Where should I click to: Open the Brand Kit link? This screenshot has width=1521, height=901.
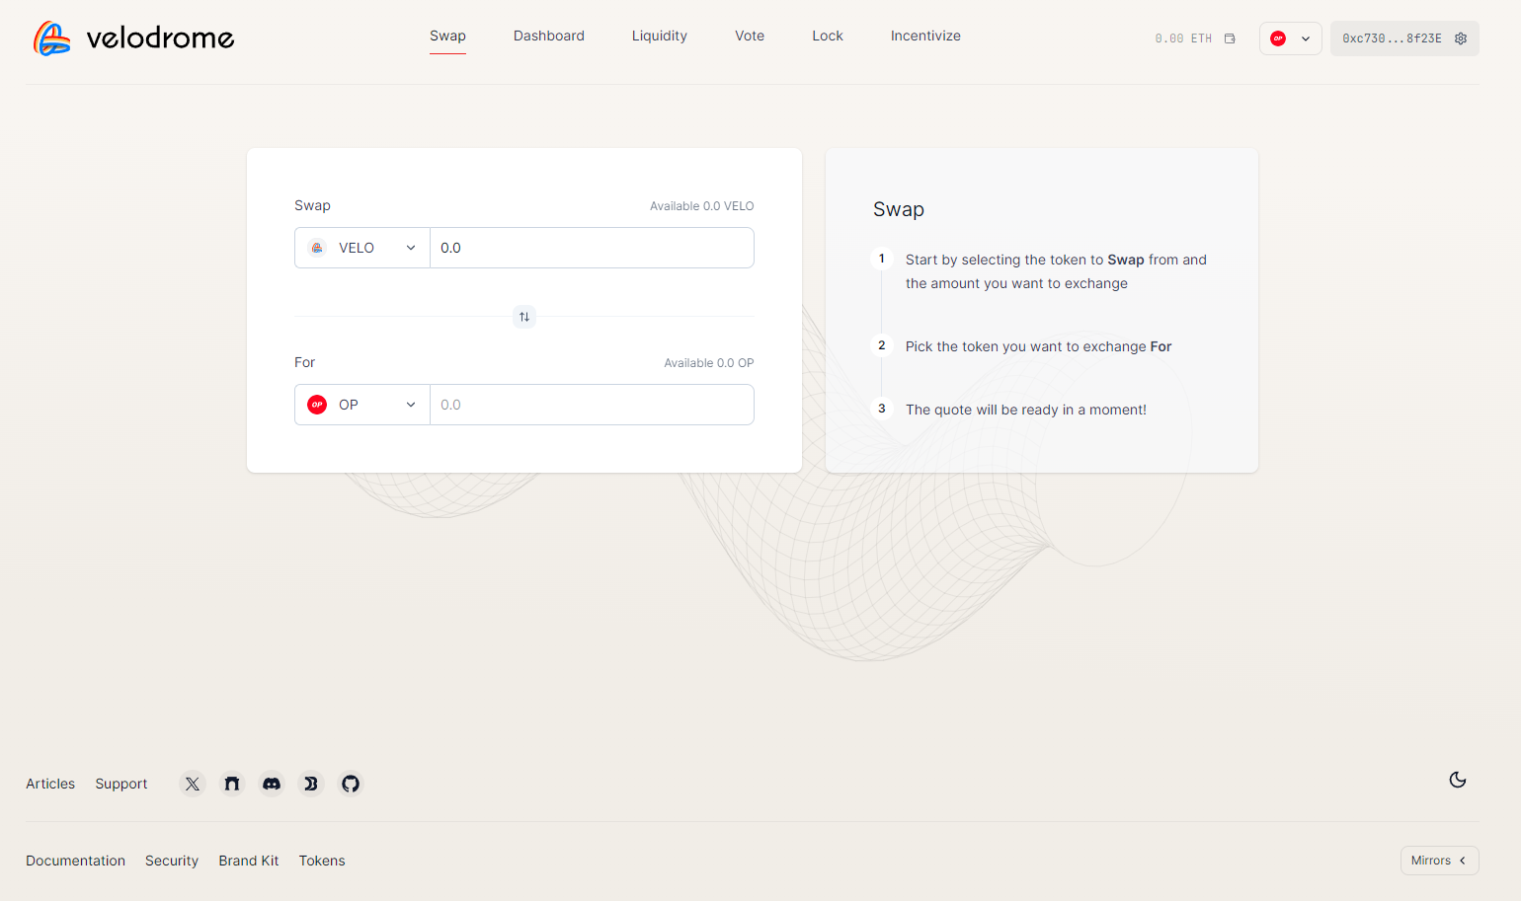click(x=249, y=861)
